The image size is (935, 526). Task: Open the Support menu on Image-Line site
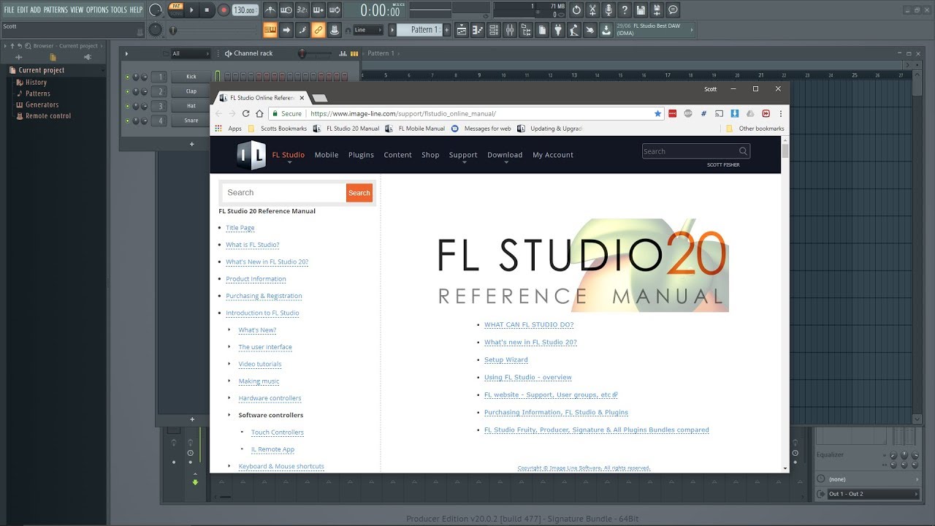463,155
